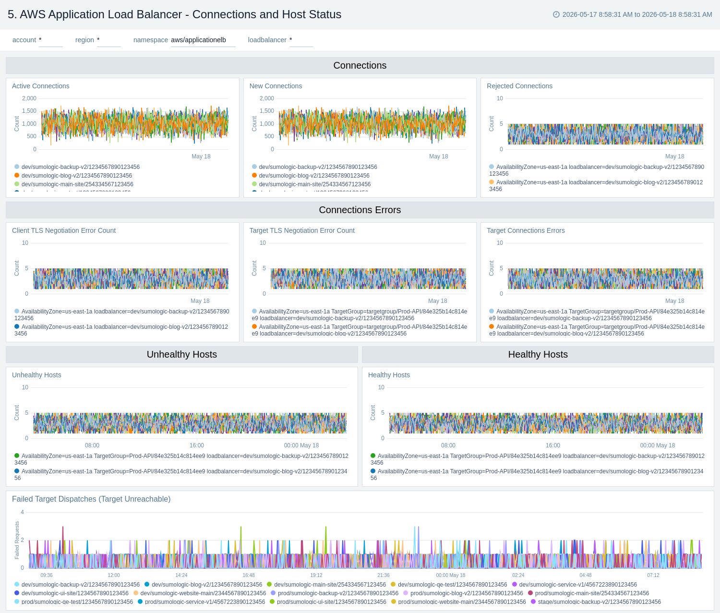This screenshot has height=613, width=720.
Task: Click the dashboard title AWS Application Load Balancer
Action: (174, 14)
